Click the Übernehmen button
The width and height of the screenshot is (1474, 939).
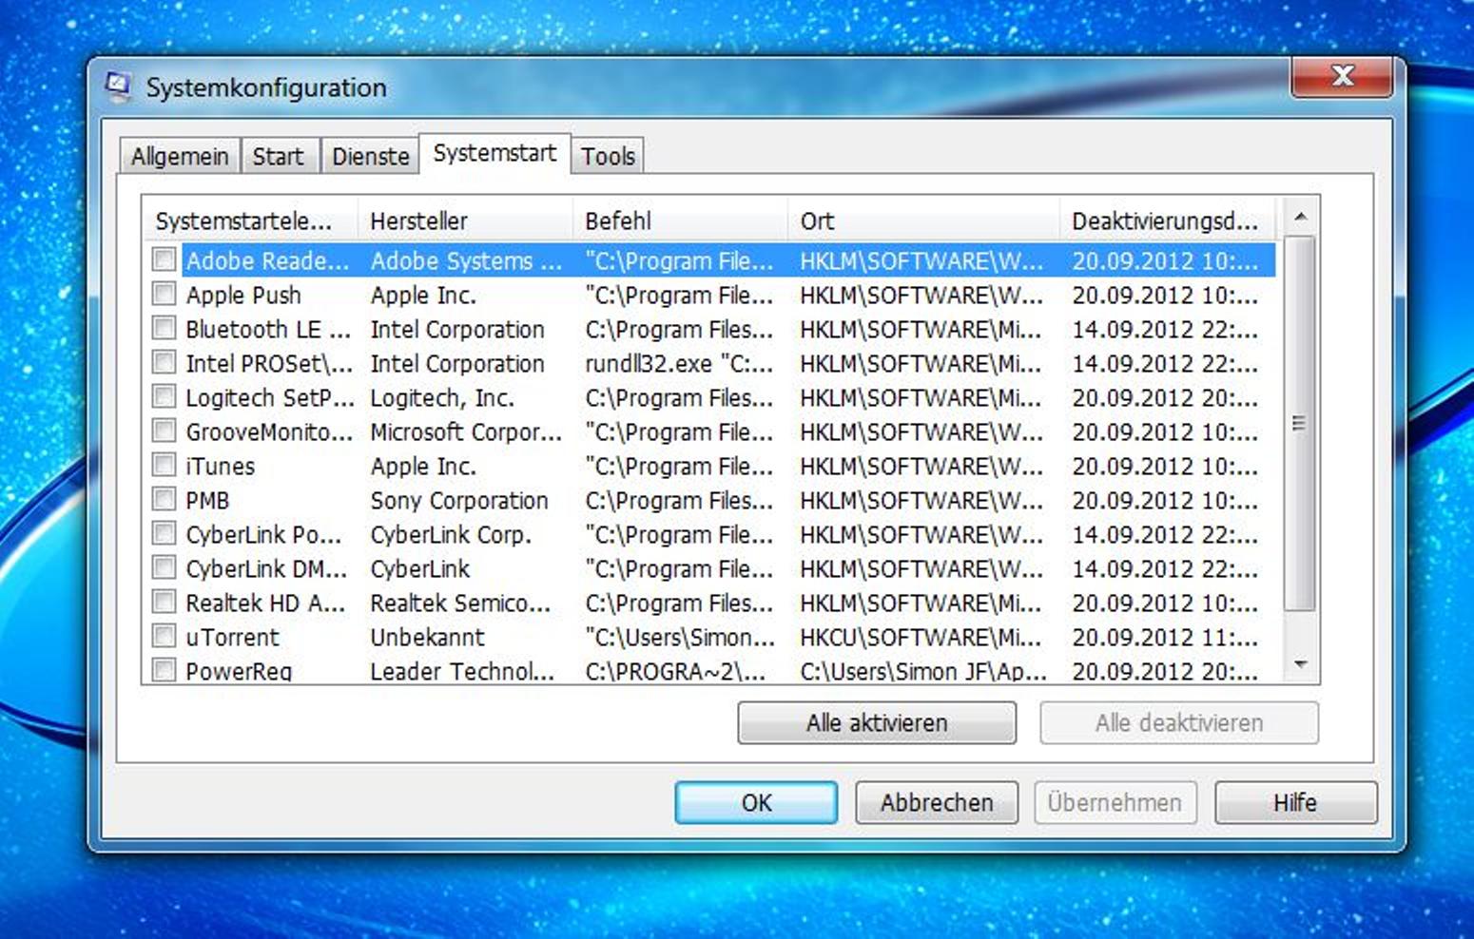pyautogui.click(x=1115, y=802)
